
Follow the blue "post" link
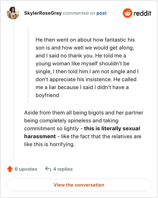pos(102,13)
